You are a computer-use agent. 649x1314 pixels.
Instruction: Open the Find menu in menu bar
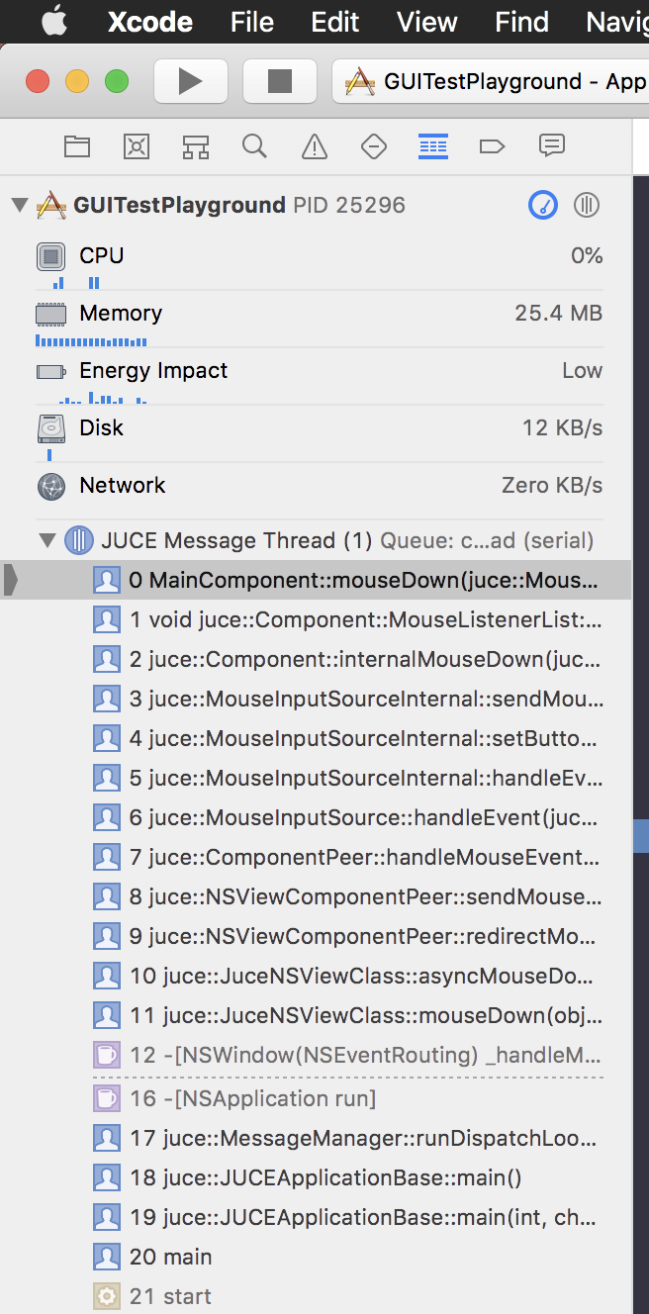[x=521, y=22]
